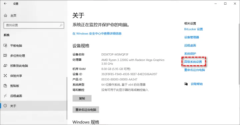This screenshot has width=240, height=125.
Task: Click processor text AMD Ryzen 3 2200G
Action: [x=133, y=62]
